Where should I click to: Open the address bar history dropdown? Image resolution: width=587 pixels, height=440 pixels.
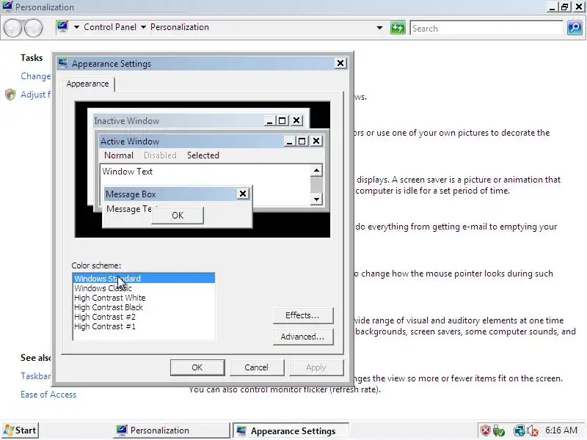point(379,28)
